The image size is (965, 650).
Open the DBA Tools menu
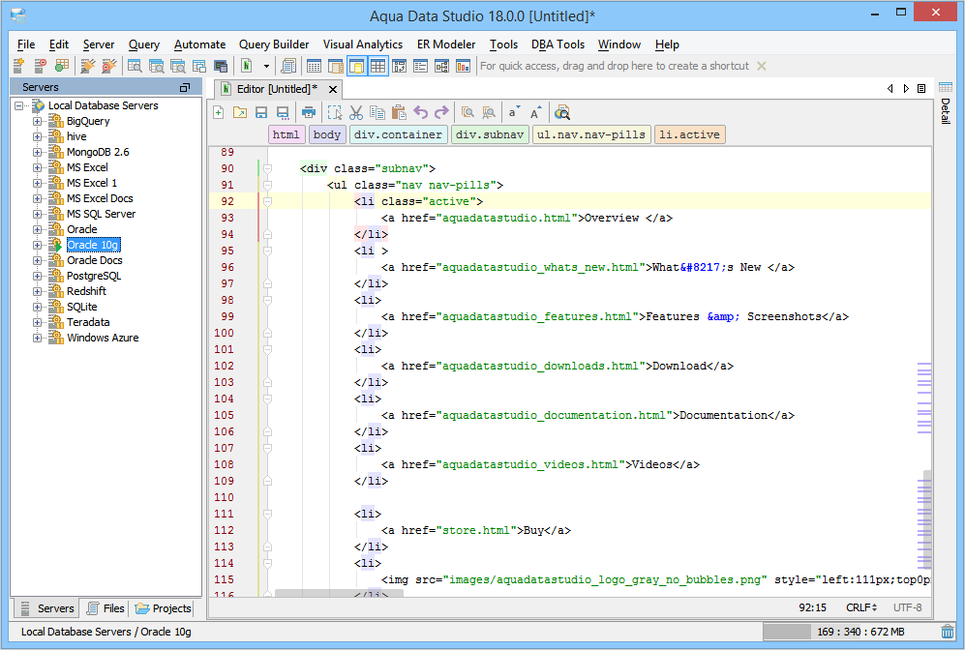pos(558,44)
